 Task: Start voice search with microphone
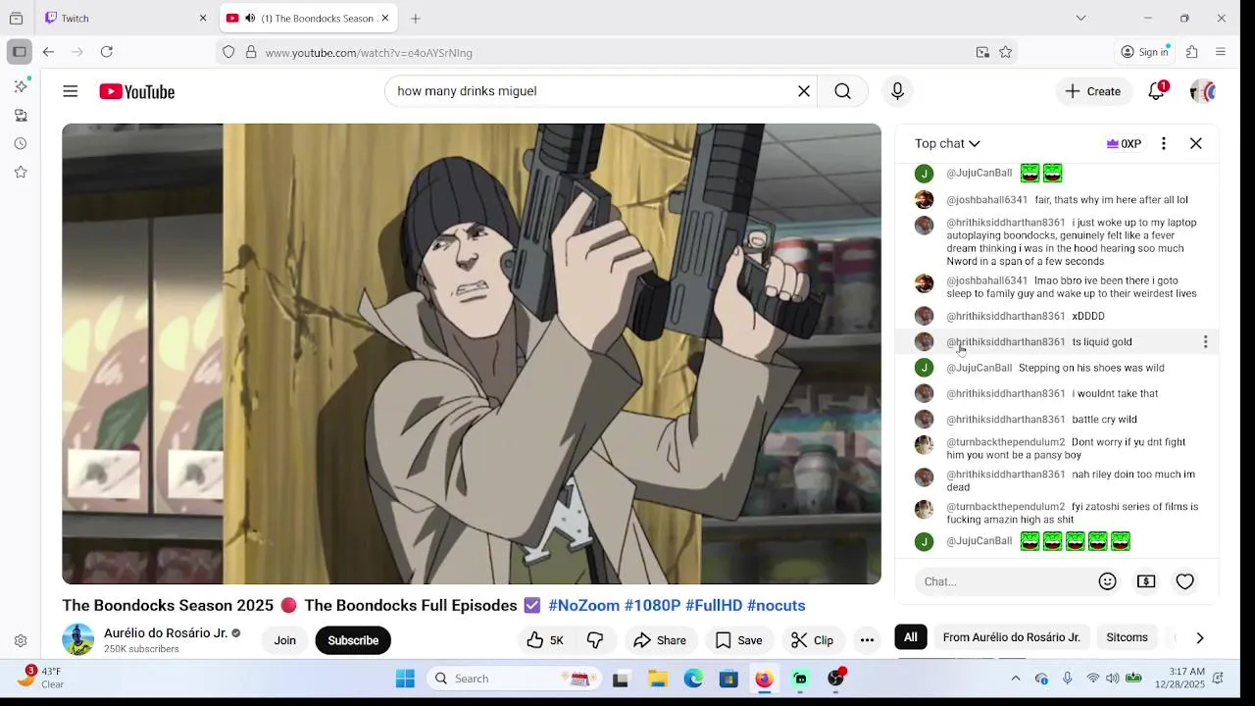pos(897,91)
